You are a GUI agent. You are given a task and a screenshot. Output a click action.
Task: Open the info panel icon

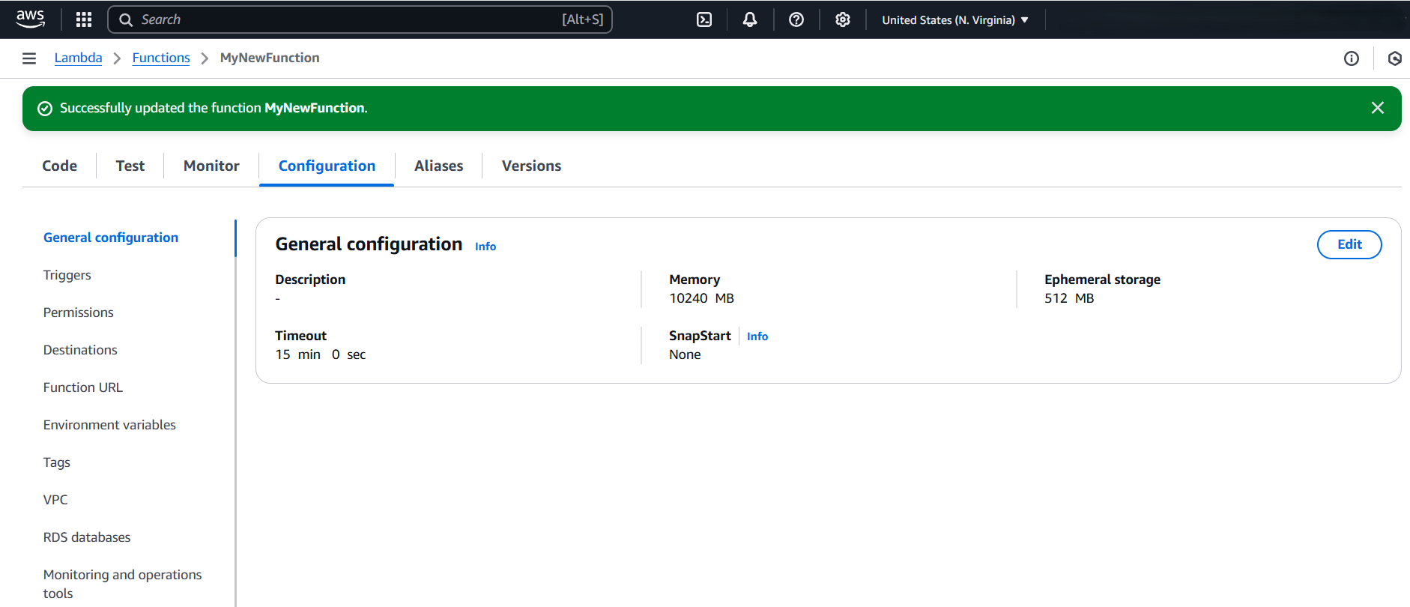[1352, 58]
